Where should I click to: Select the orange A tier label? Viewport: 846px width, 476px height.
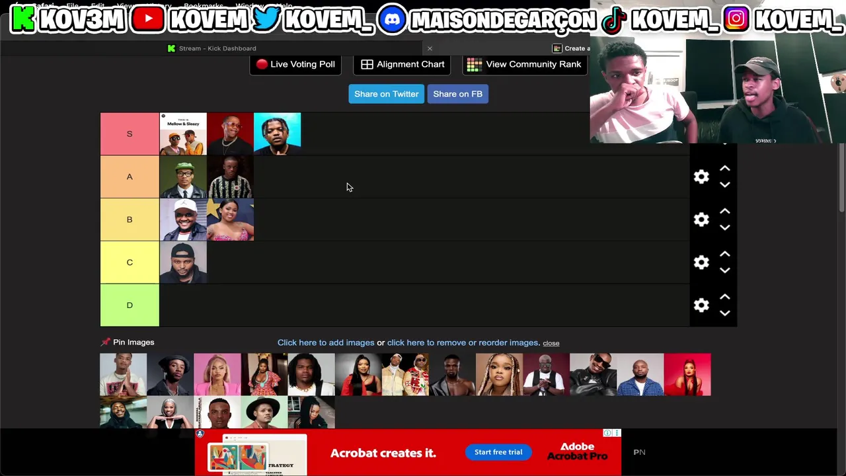pos(130,177)
